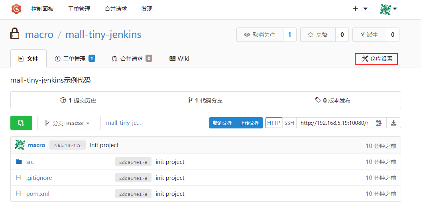The image size is (421, 211).
Task: Open 发现 in the top navigation
Action: coord(147,9)
